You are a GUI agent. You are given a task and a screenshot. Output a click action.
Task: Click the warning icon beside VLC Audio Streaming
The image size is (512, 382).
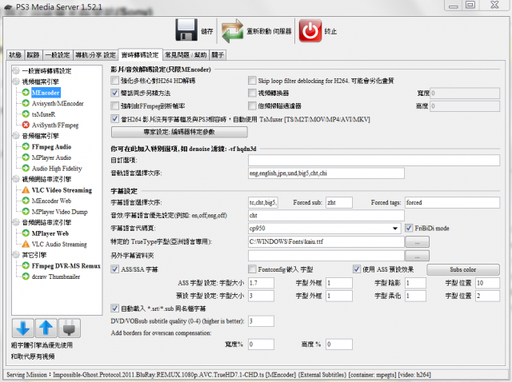coord(26,244)
